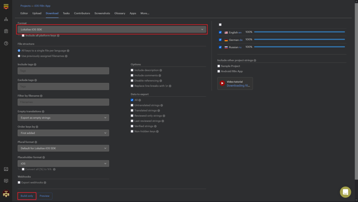Open the chat messages sidebar icon
Viewport: 358px width, 202px height.
(6, 181)
